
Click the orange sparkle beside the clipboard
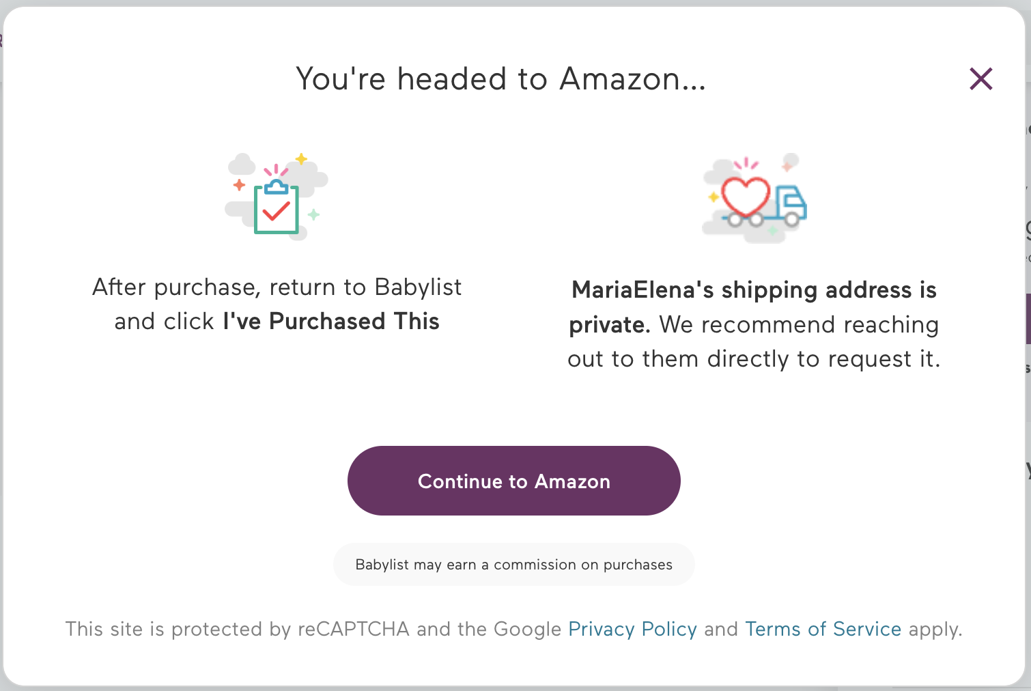click(239, 184)
